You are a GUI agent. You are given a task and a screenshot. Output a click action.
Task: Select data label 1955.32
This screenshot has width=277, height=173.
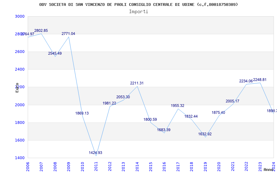[178, 106]
